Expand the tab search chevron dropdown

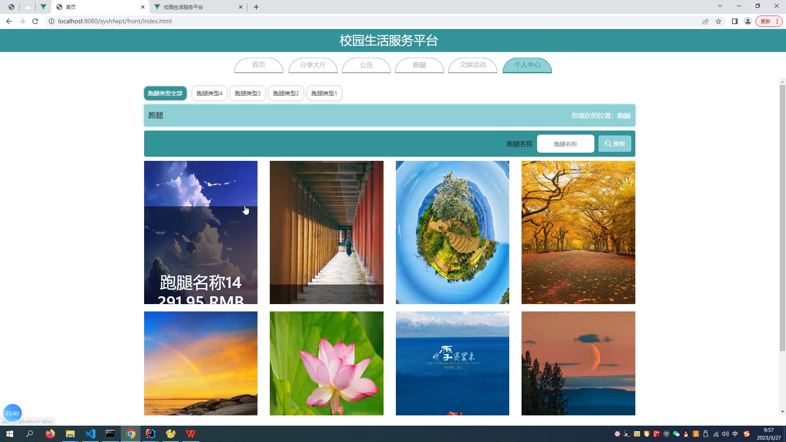point(720,6)
